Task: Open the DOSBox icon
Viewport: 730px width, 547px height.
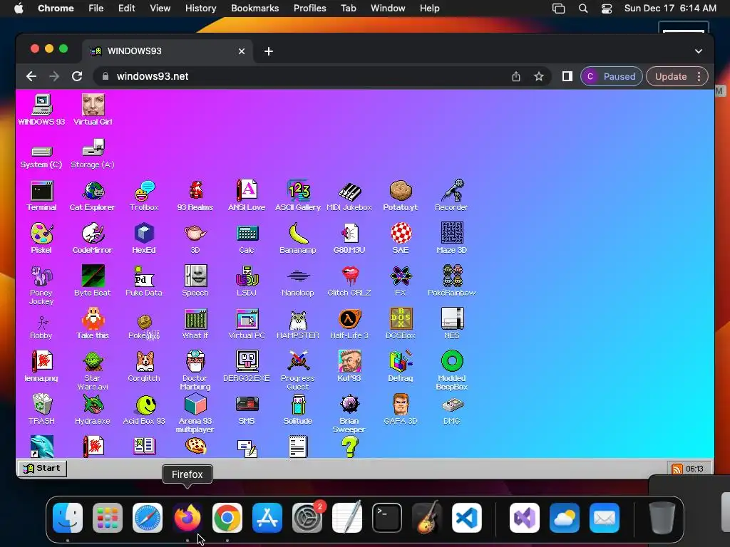Action: pyautogui.click(x=401, y=324)
